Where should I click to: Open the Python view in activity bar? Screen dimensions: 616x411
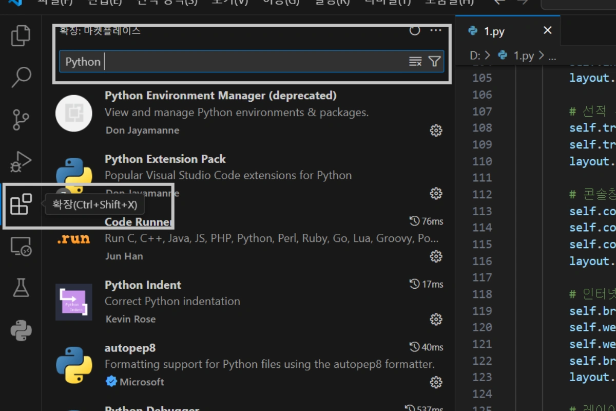pos(21,330)
